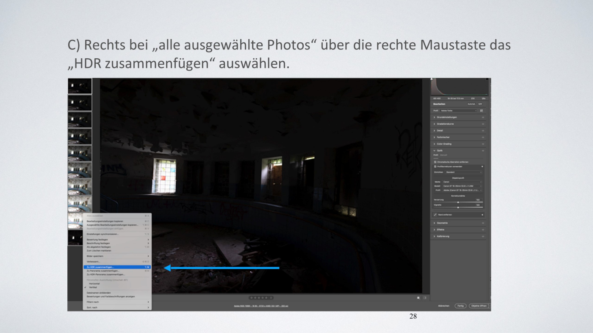
Task: Open the lens profile 'Adobe (Canon EF...' dropdown
Action: tap(462, 190)
